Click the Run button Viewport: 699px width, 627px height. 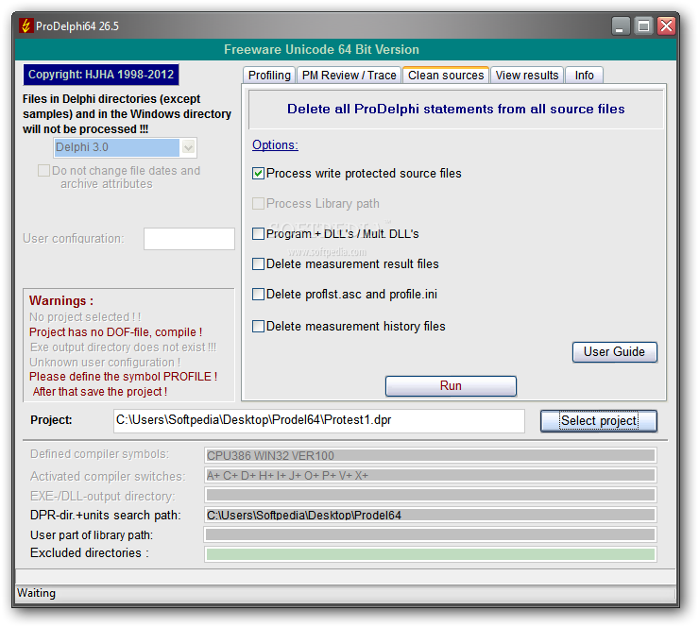pos(451,386)
